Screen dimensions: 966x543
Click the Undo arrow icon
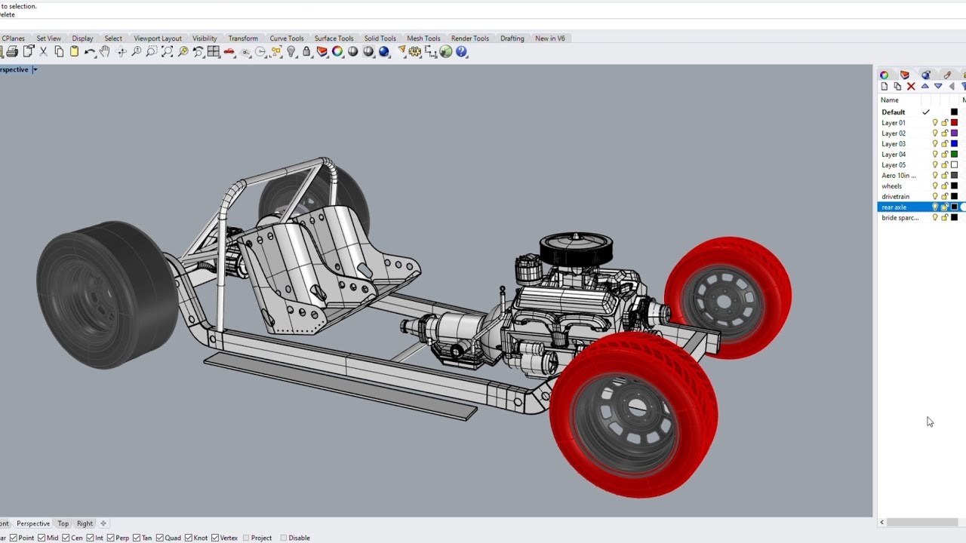click(x=90, y=51)
